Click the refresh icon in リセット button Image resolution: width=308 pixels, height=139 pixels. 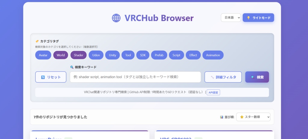43,77
